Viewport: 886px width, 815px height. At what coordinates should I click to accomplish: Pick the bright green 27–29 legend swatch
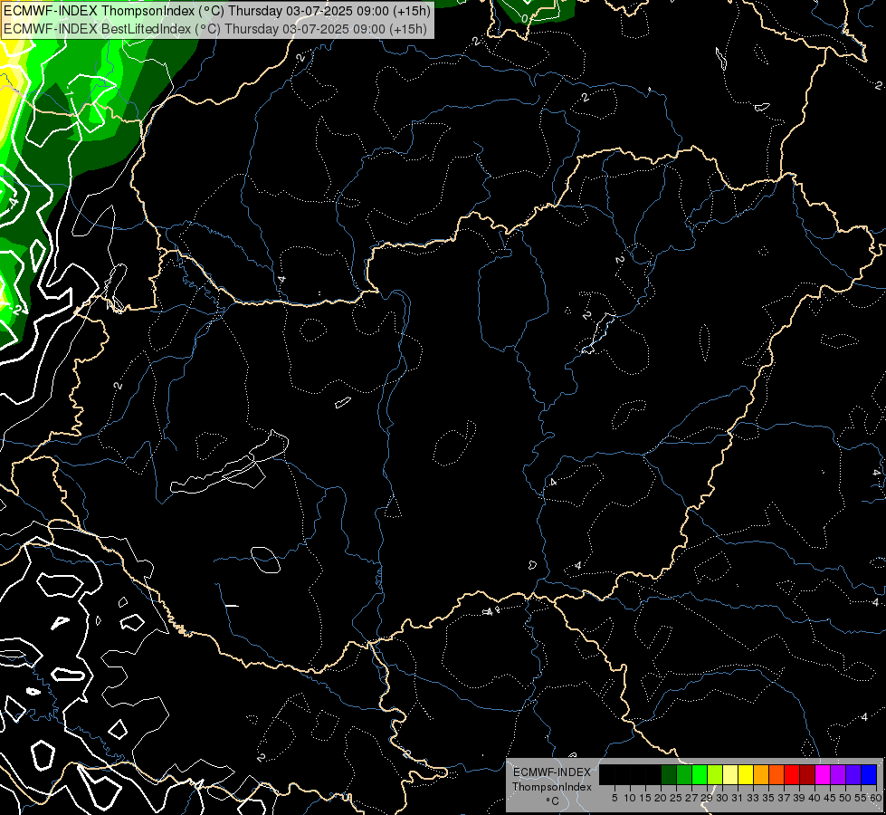coord(699,774)
